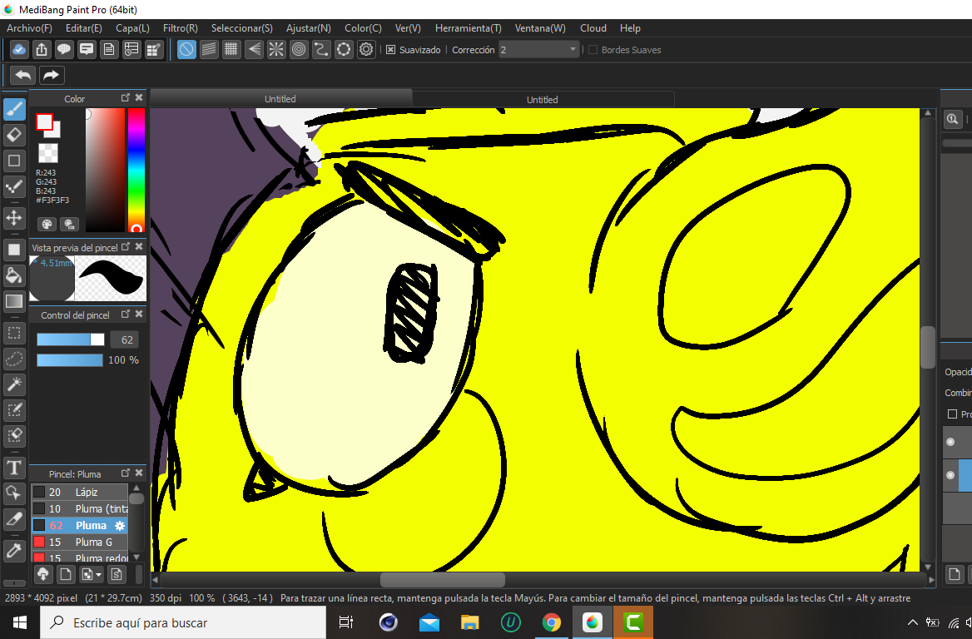Enable radial snap
The width and height of the screenshot is (972, 639).
click(x=276, y=50)
